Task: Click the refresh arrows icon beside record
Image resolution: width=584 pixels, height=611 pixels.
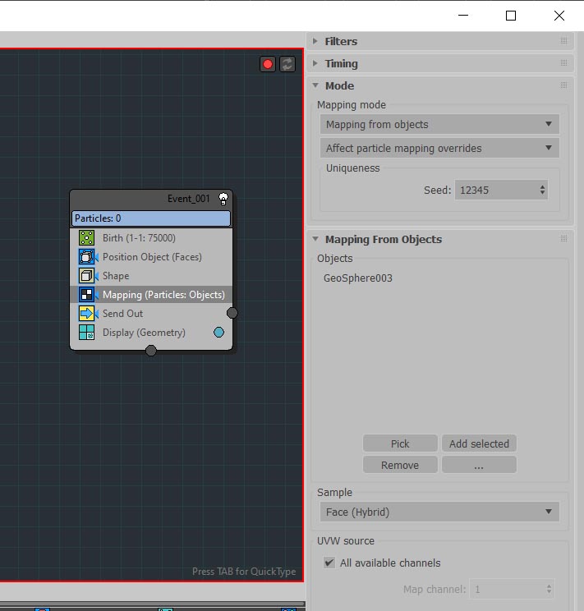Action: (x=287, y=64)
